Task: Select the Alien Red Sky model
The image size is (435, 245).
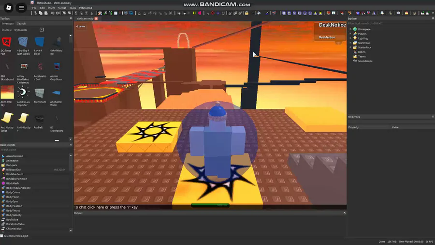Action: (7, 96)
